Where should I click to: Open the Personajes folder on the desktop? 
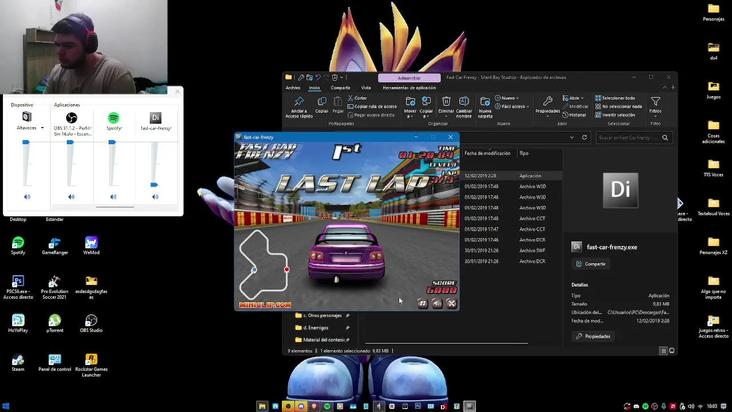click(x=714, y=12)
